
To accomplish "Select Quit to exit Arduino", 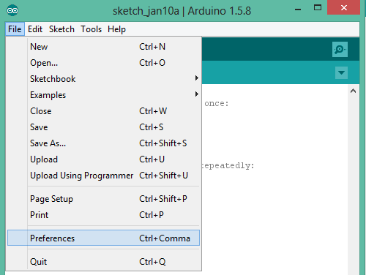I will click(x=103, y=262).
